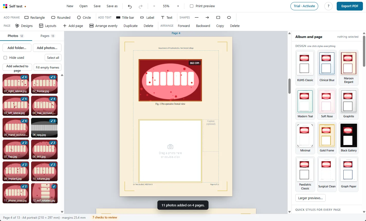Open Larger previews... for designs
This screenshot has width=366, height=221.
coord(310,198)
